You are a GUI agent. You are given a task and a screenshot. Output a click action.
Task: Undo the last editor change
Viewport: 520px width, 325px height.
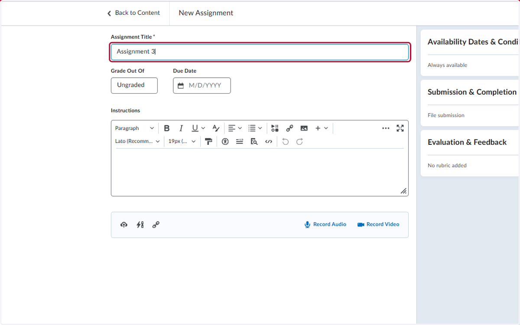coord(285,141)
